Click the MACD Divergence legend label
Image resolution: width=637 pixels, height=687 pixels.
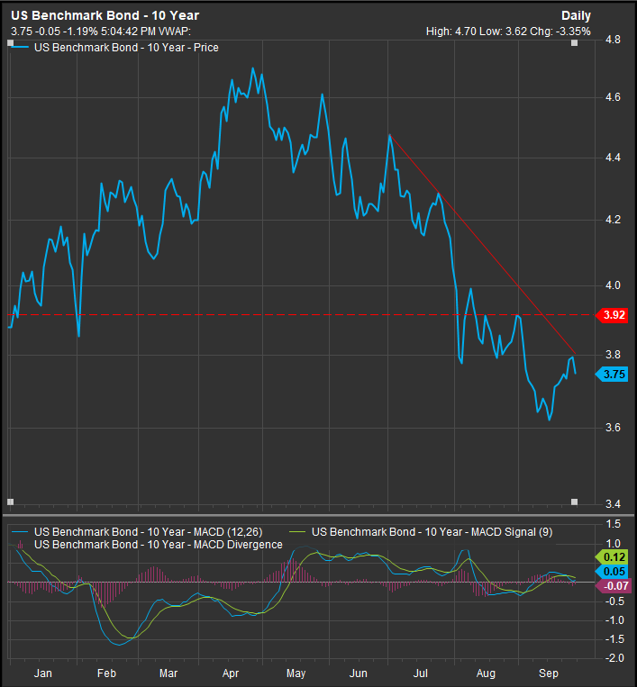(x=159, y=545)
